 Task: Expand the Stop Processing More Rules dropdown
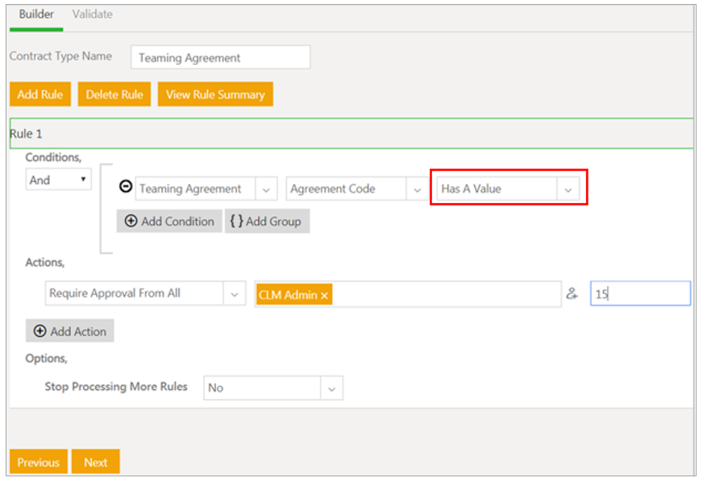[331, 388]
